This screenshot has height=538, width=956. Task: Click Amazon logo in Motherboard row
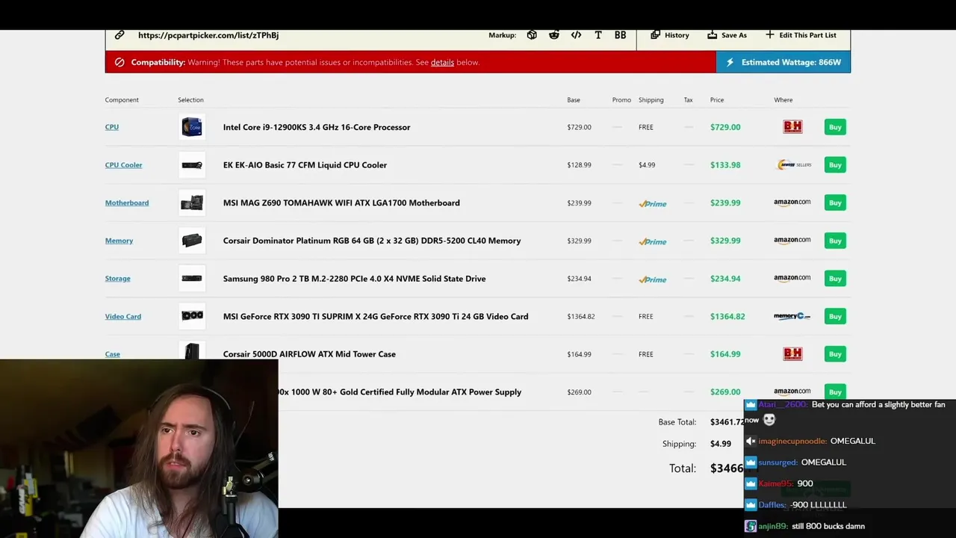coord(792,202)
